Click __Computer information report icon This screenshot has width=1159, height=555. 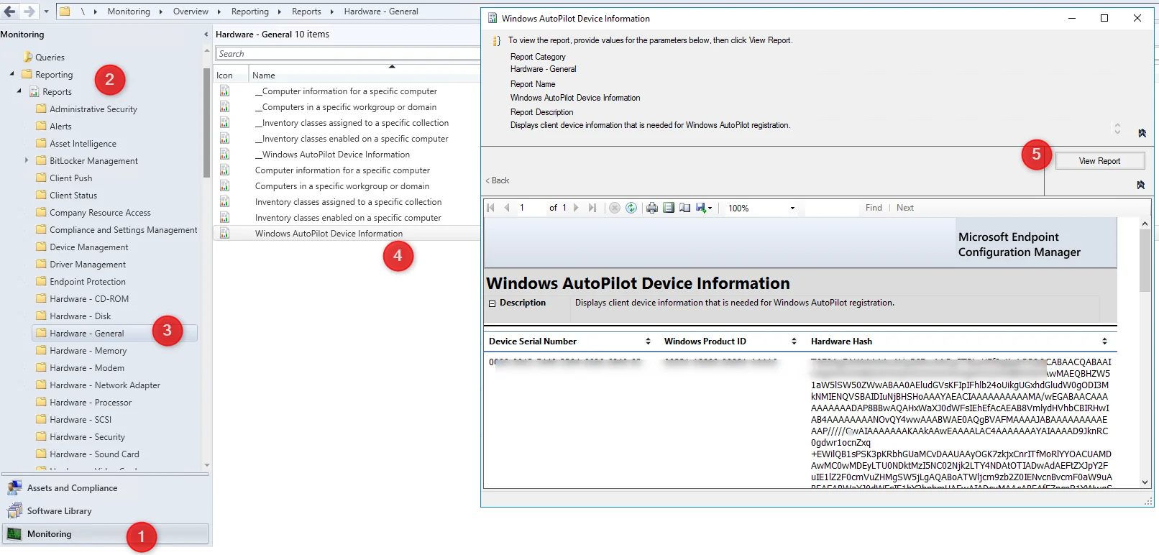(x=224, y=91)
